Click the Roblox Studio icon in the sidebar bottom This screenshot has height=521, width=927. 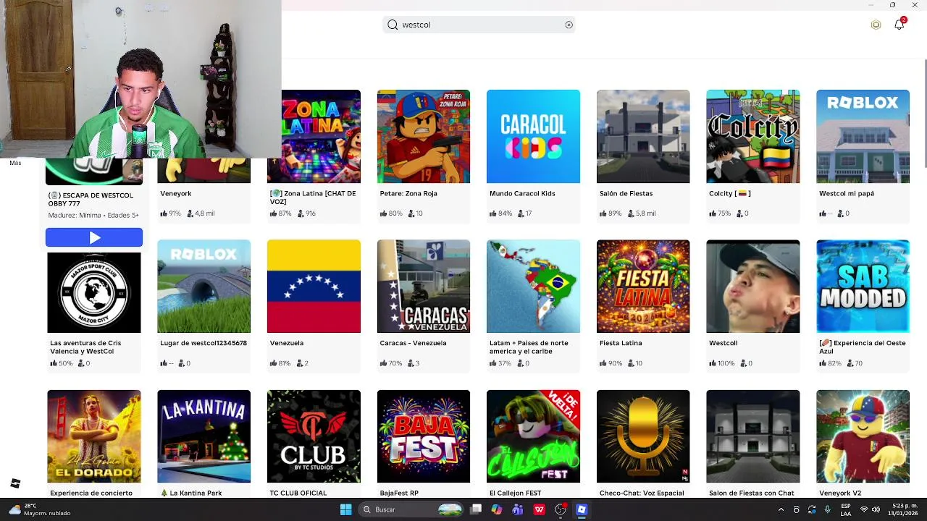point(15,483)
